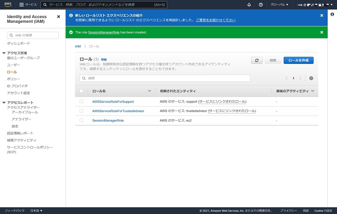Click the info icon in blue banner
337x214 pixels.
point(71,15)
